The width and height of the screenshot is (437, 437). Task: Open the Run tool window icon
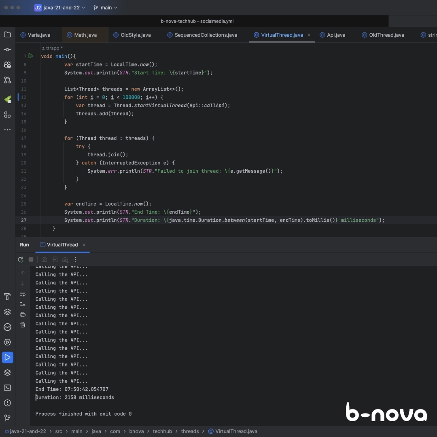point(8,357)
